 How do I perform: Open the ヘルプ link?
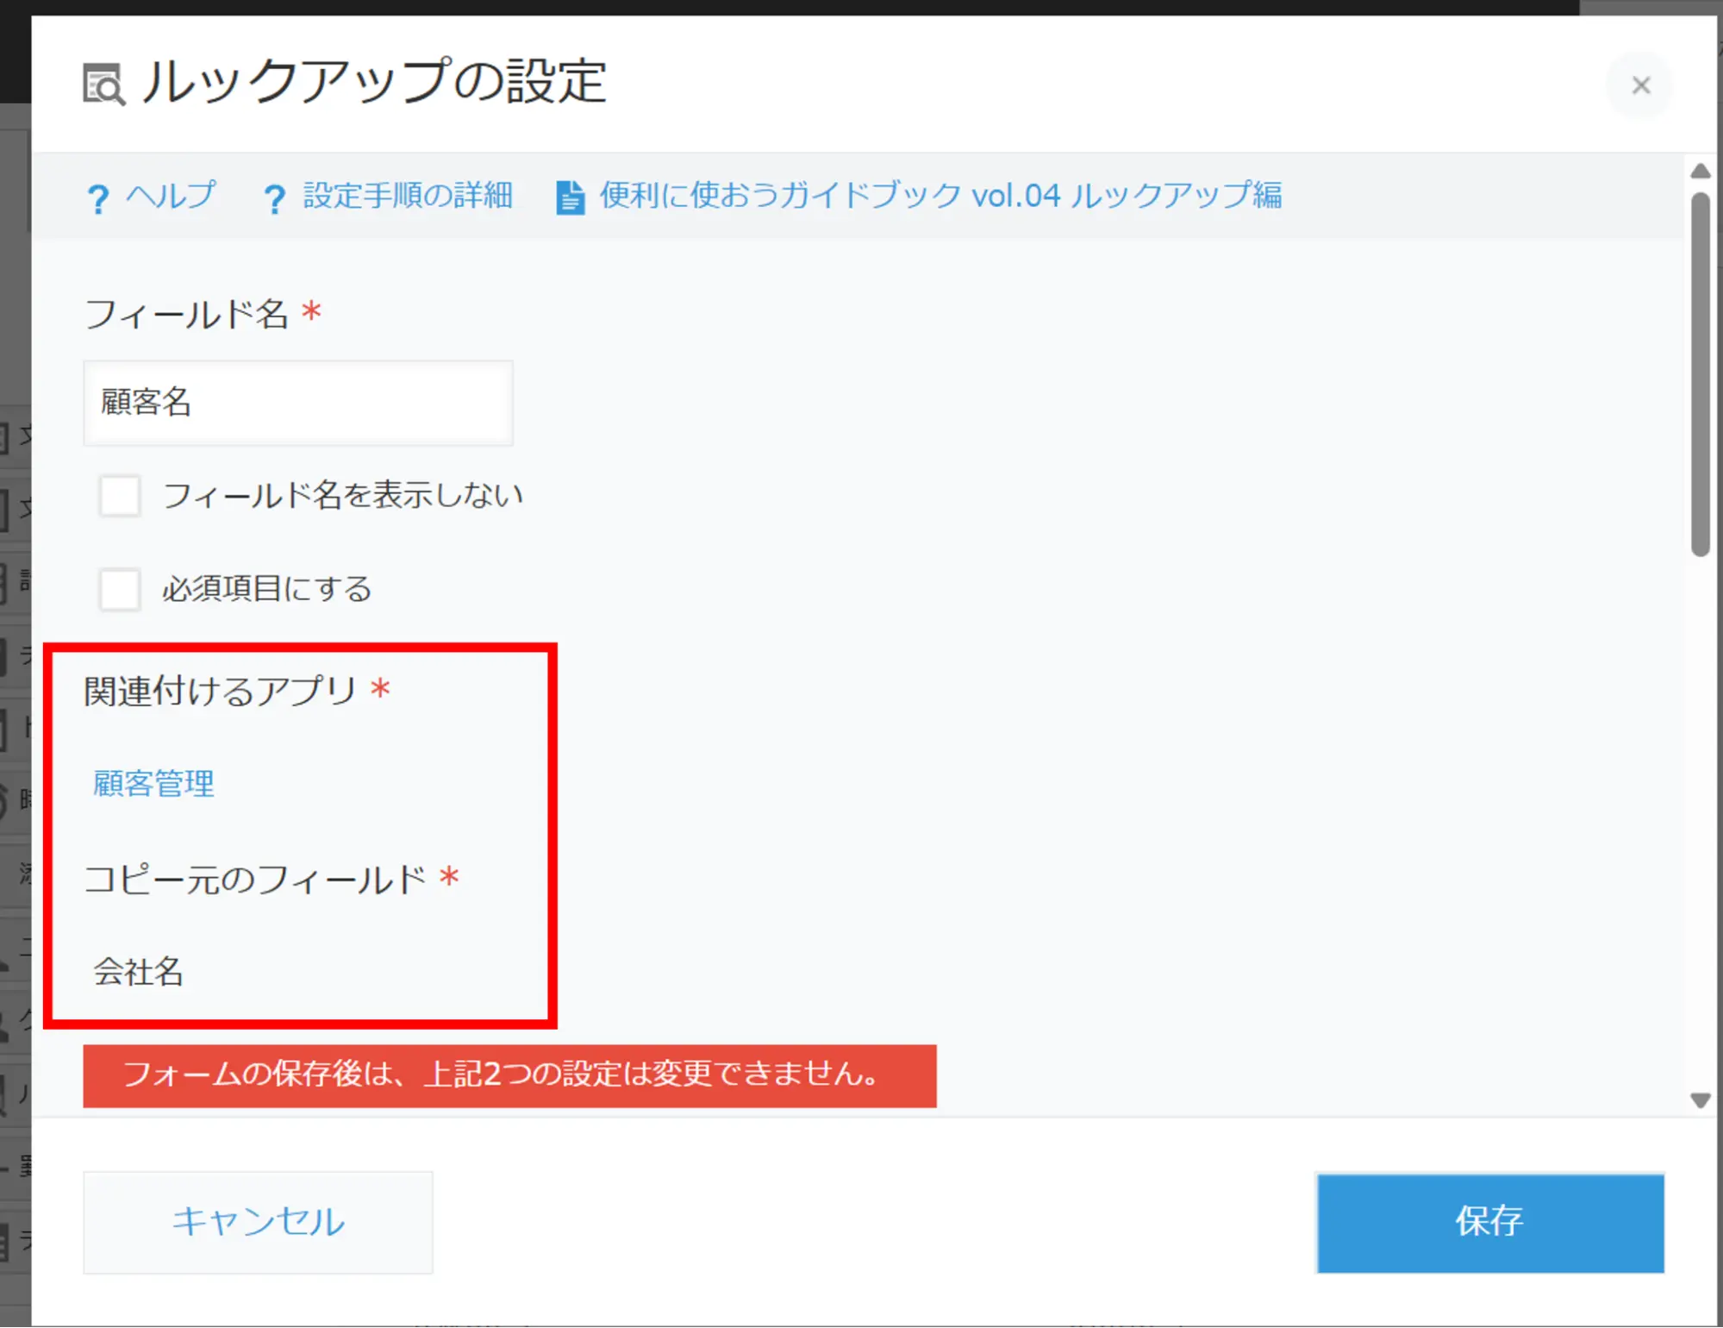(170, 196)
